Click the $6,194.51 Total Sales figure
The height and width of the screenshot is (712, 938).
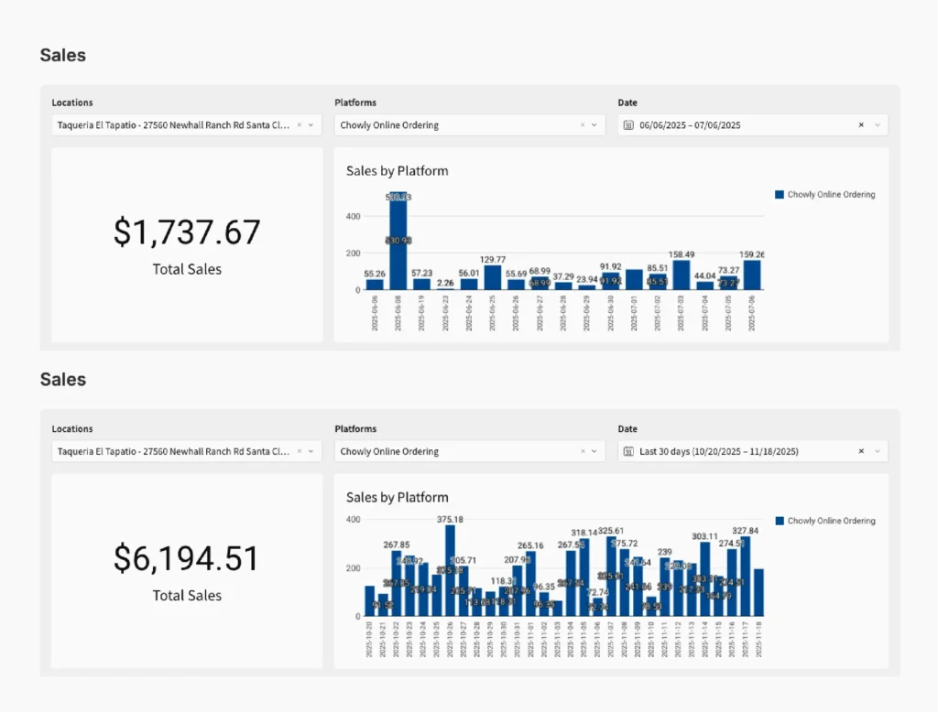pos(187,558)
